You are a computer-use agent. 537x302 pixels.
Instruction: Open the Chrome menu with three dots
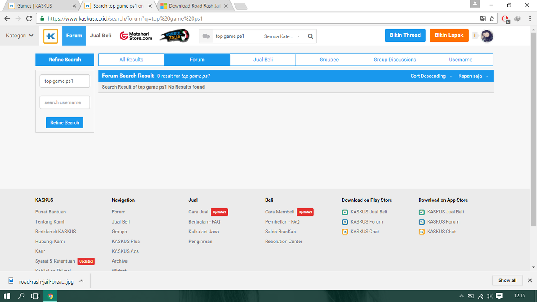pyautogui.click(x=529, y=18)
